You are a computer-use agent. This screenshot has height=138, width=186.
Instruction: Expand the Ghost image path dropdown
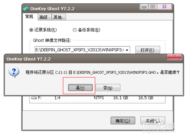pyautogui.click(x=127, y=50)
